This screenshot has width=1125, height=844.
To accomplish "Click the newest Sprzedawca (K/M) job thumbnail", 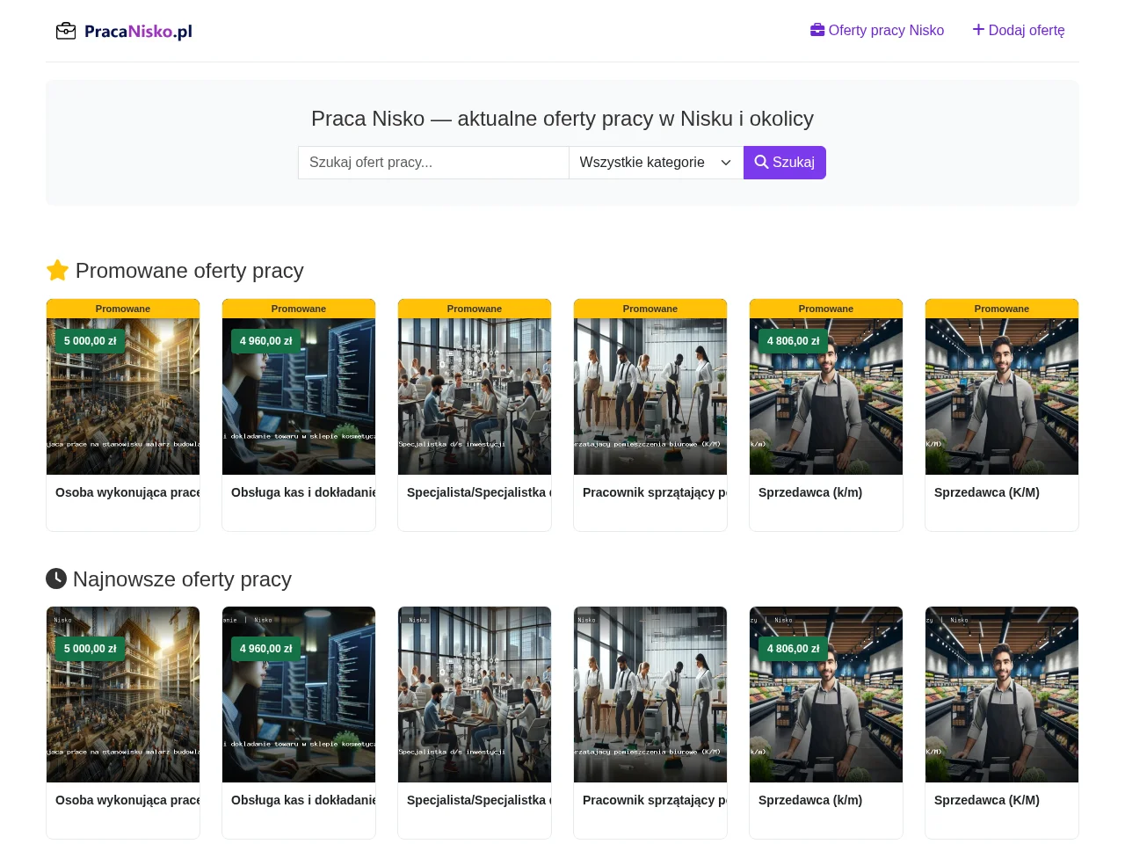I will click(x=1002, y=695).
